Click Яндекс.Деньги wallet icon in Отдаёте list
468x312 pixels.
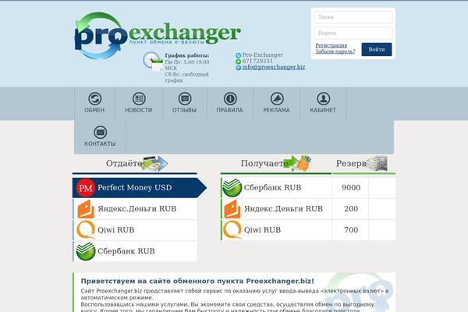(86, 209)
